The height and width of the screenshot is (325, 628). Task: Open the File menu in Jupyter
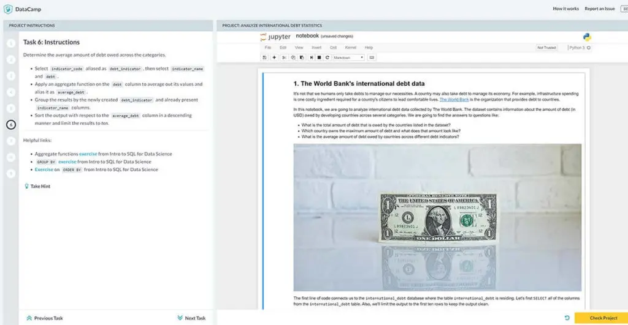(268, 48)
